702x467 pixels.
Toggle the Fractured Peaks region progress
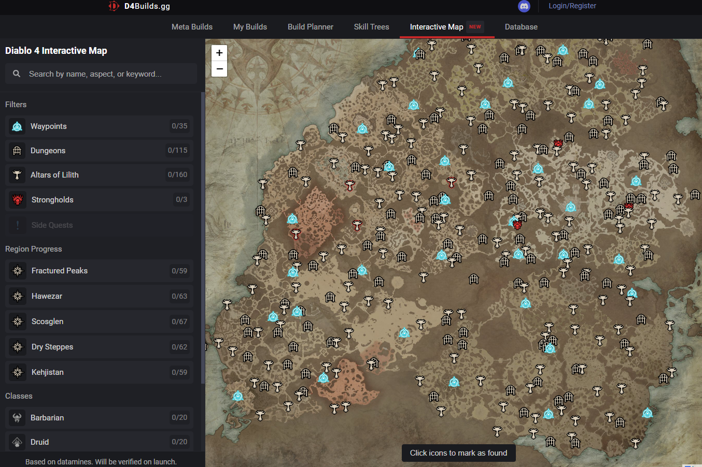click(x=99, y=271)
